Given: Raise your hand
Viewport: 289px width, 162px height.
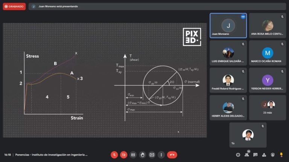Looking at the screenshot, I should (142, 154).
